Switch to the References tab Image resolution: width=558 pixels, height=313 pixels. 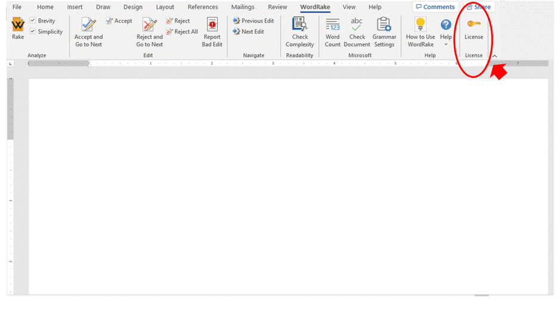(203, 7)
